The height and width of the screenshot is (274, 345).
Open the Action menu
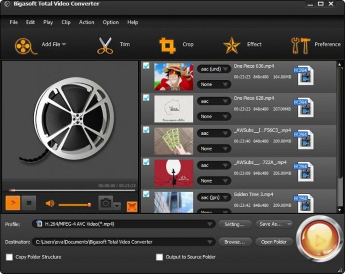click(x=87, y=22)
